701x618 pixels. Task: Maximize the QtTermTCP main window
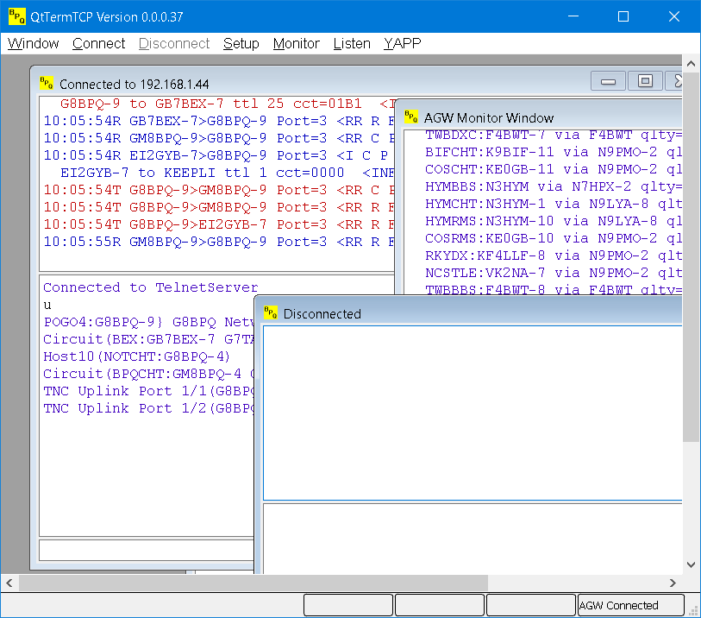[x=623, y=16]
